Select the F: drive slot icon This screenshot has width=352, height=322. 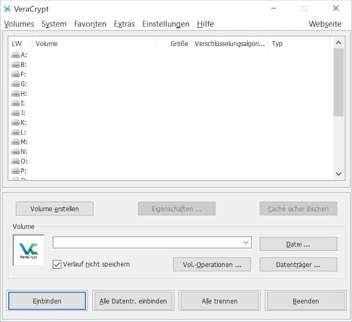15,74
